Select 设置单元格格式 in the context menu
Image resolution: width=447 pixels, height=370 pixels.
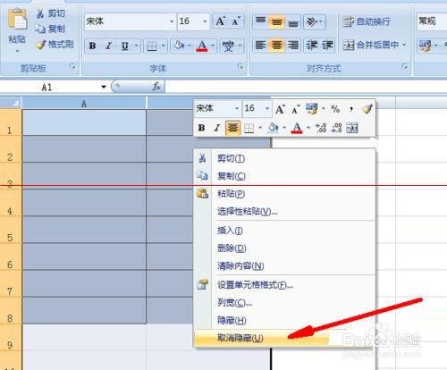[x=255, y=285]
